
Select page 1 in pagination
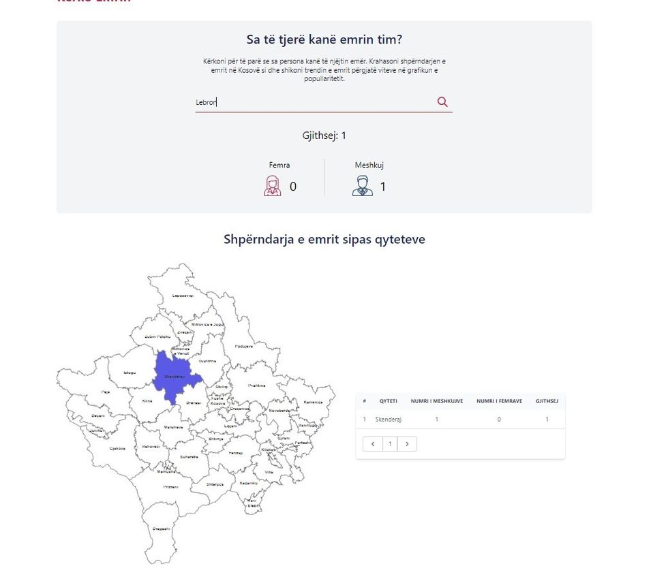tap(390, 444)
